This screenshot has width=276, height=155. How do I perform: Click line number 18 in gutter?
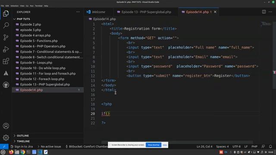(93, 104)
